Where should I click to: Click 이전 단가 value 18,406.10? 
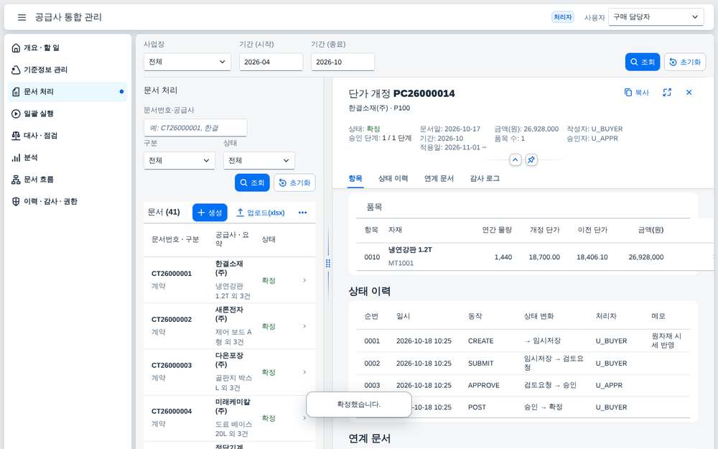pos(592,257)
